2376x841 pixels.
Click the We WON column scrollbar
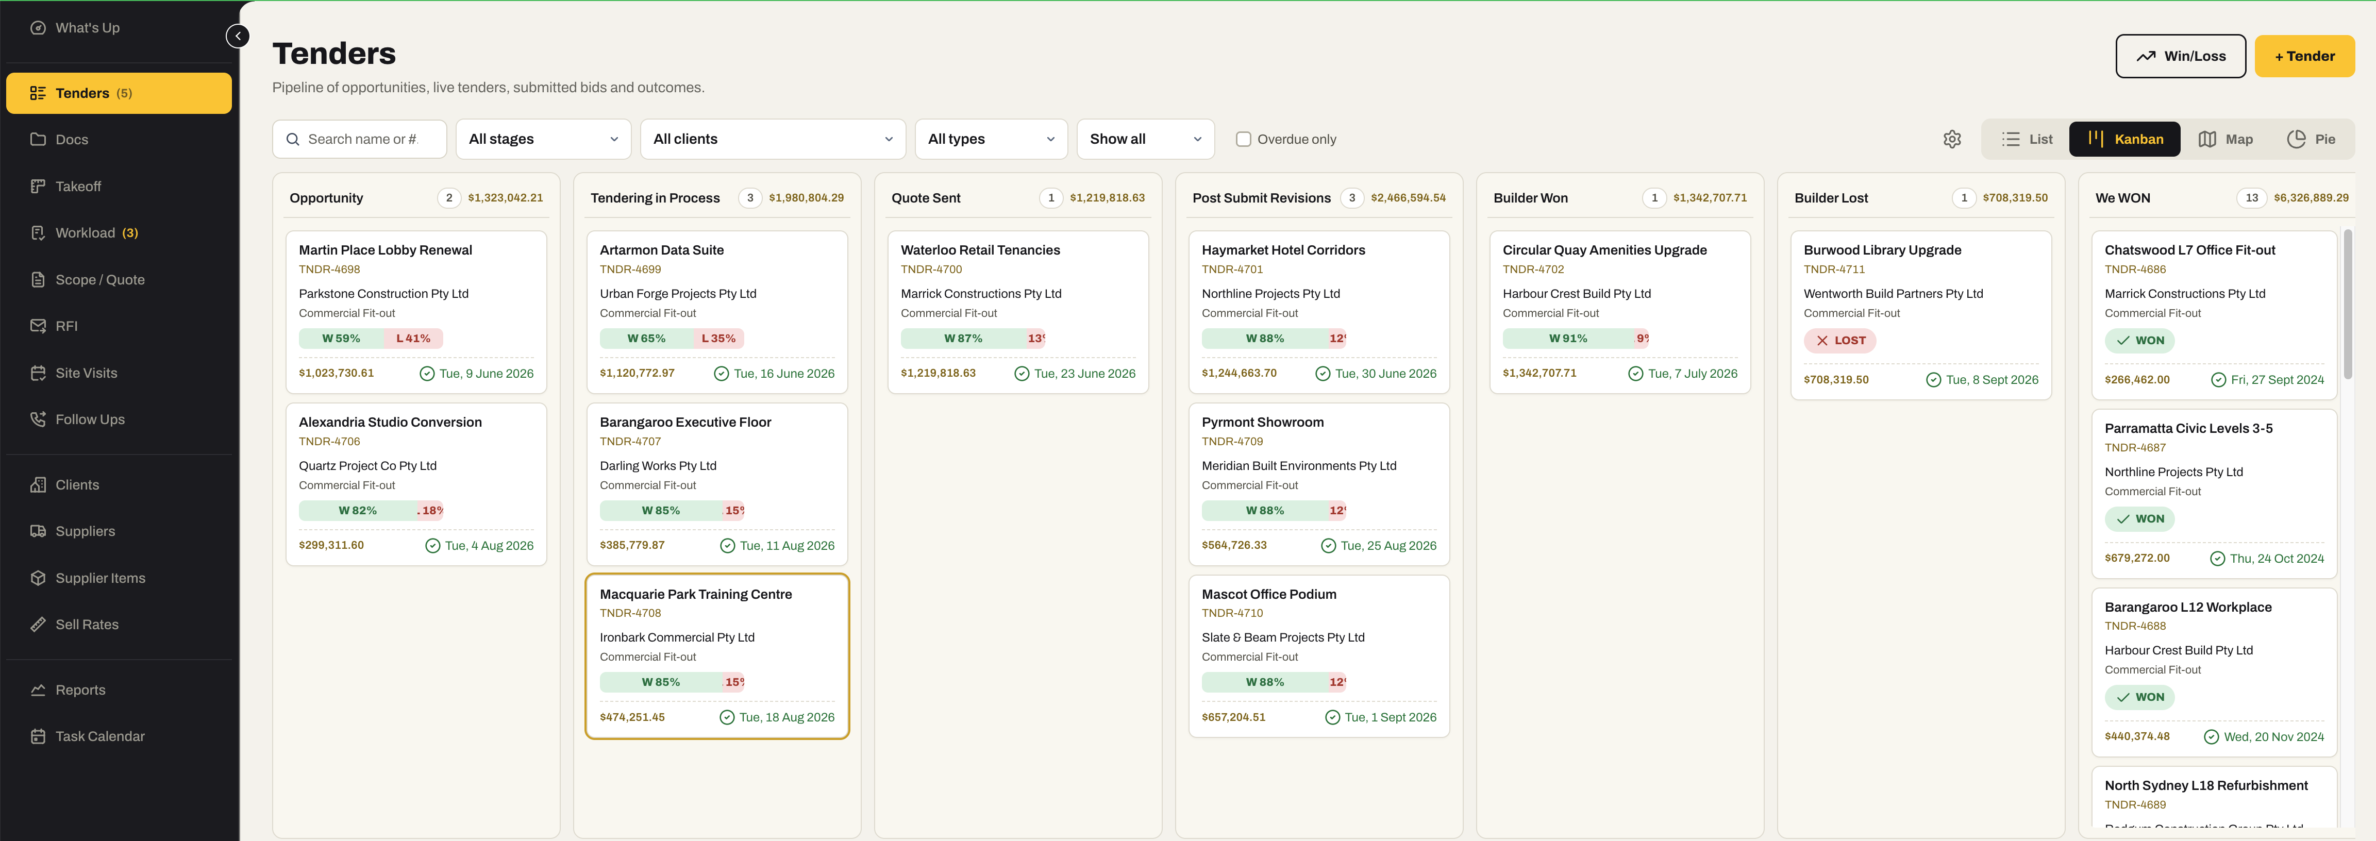(x=2348, y=305)
